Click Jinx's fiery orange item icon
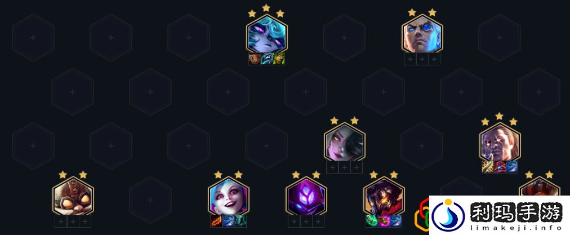Viewport: 570px width, 235px height. pos(216,221)
